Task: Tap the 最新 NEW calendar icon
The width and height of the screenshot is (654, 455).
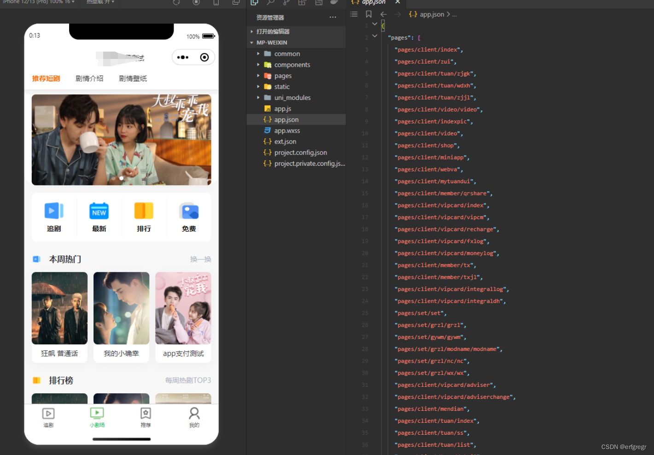Action: click(x=99, y=211)
